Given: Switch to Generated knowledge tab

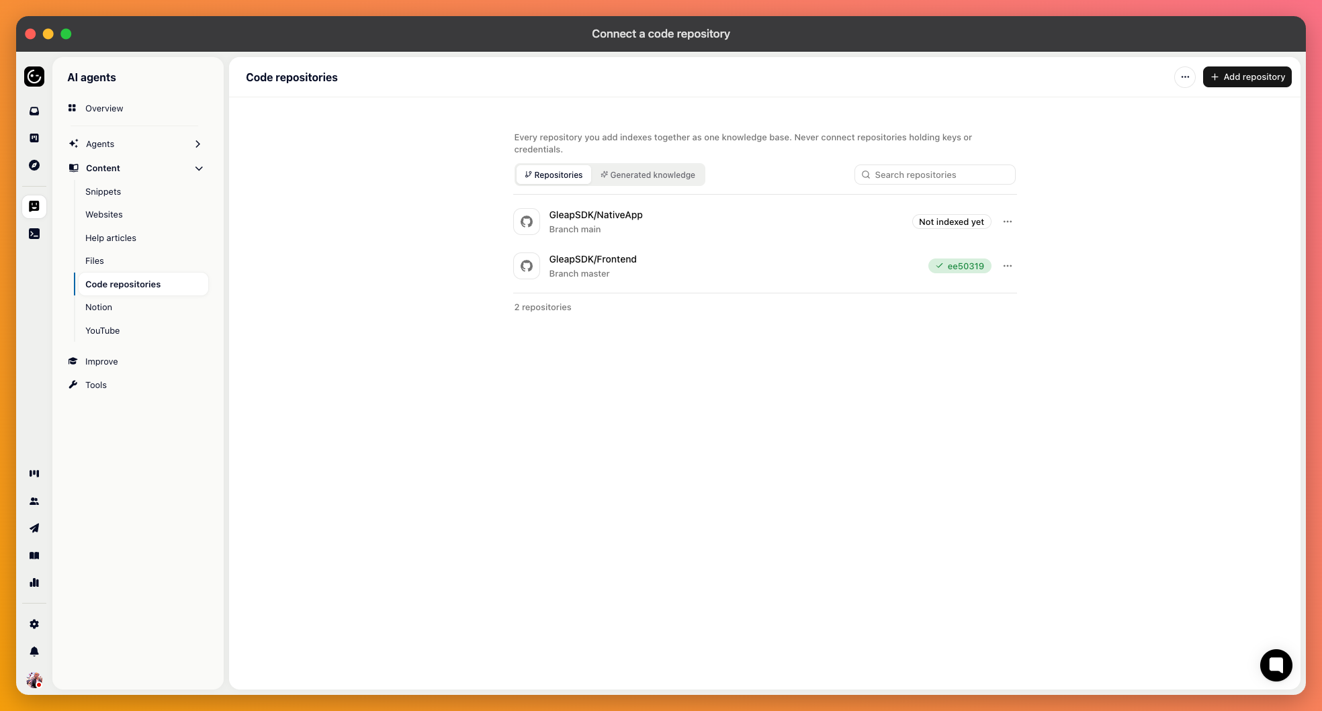Looking at the screenshot, I should (x=648, y=175).
